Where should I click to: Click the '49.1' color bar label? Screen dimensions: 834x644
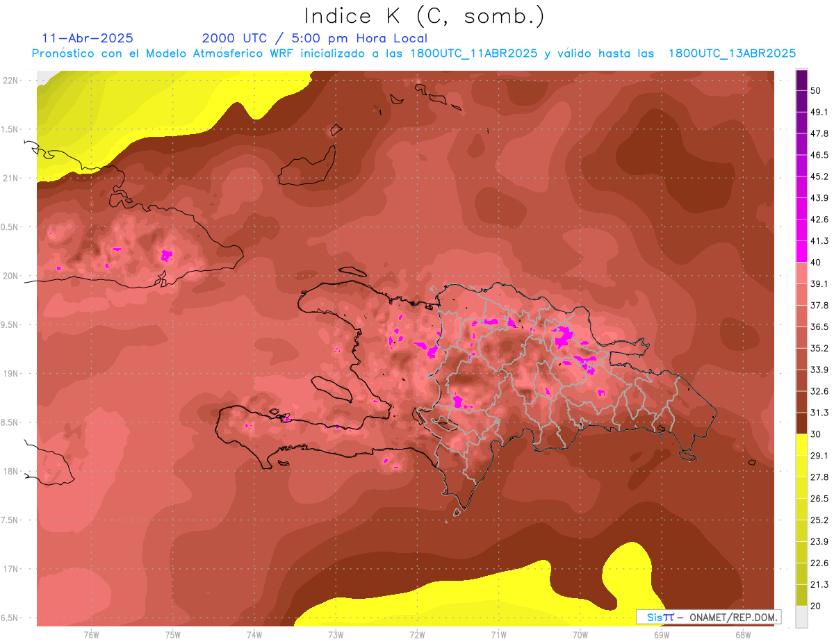[819, 112]
